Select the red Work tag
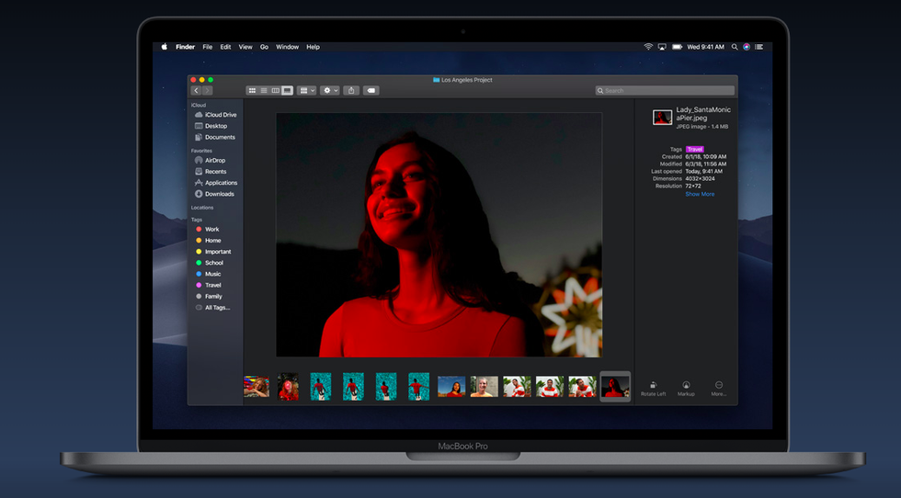901x498 pixels. pos(211,229)
